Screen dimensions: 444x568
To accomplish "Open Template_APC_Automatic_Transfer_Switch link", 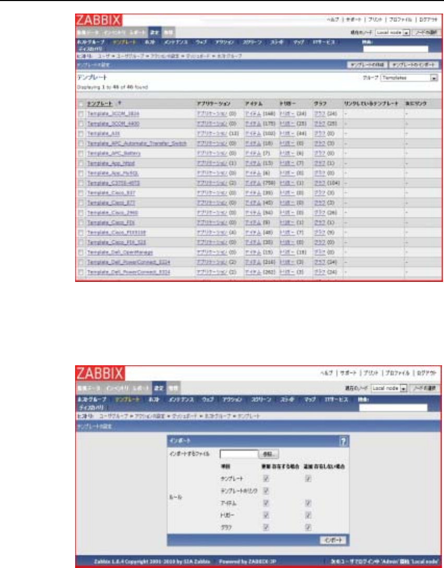I will pyautogui.click(x=137, y=143).
